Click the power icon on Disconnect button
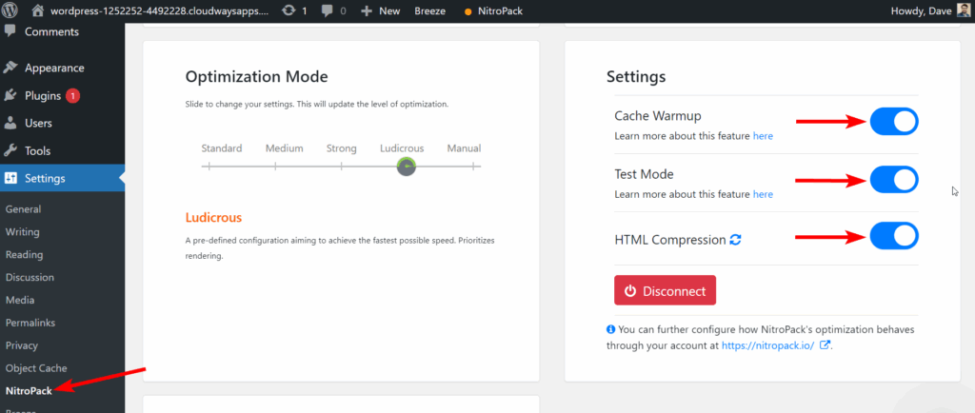 (x=630, y=290)
